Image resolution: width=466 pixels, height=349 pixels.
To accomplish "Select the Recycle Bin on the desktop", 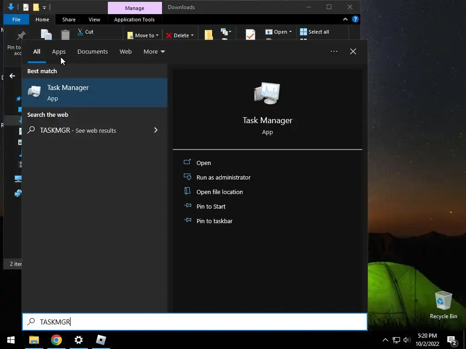I will [x=443, y=305].
